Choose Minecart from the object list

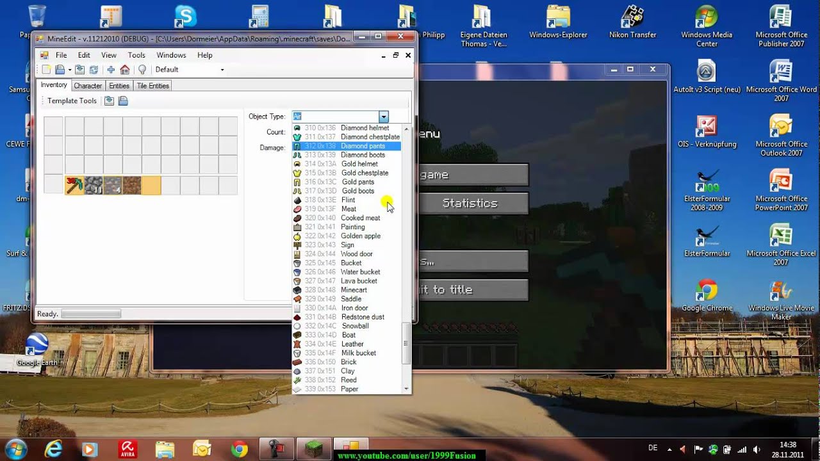pyautogui.click(x=347, y=289)
